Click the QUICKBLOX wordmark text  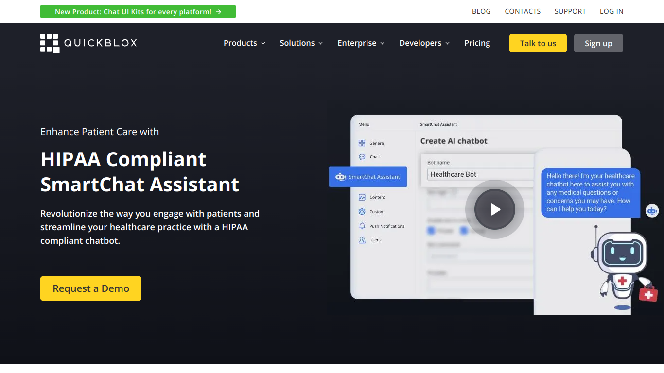coord(101,43)
